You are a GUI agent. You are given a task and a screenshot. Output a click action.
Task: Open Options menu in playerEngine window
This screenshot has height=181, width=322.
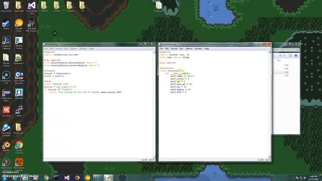[189, 49]
